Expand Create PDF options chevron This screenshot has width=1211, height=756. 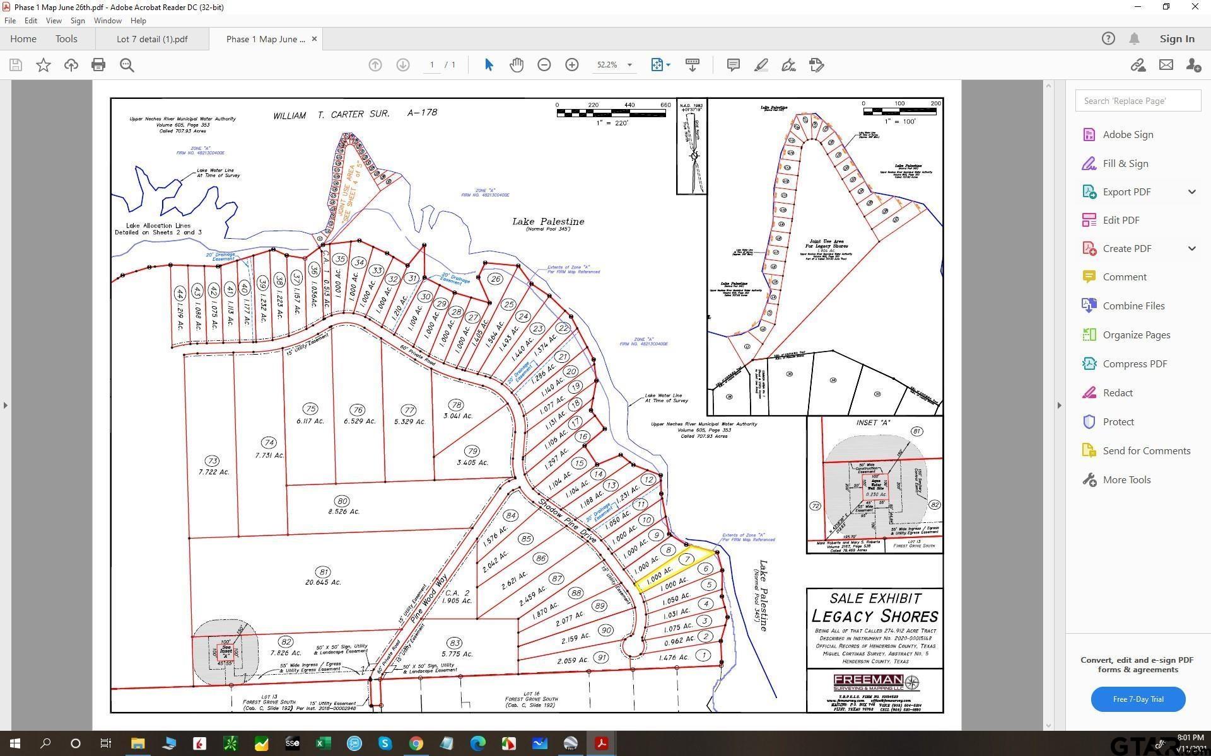1191,248
